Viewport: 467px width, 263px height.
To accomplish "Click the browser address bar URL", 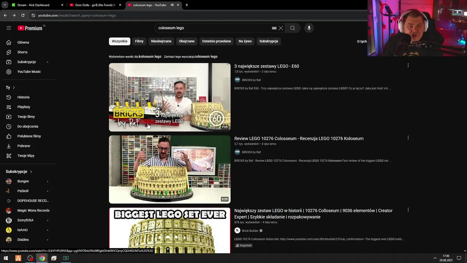I will 77,15.
